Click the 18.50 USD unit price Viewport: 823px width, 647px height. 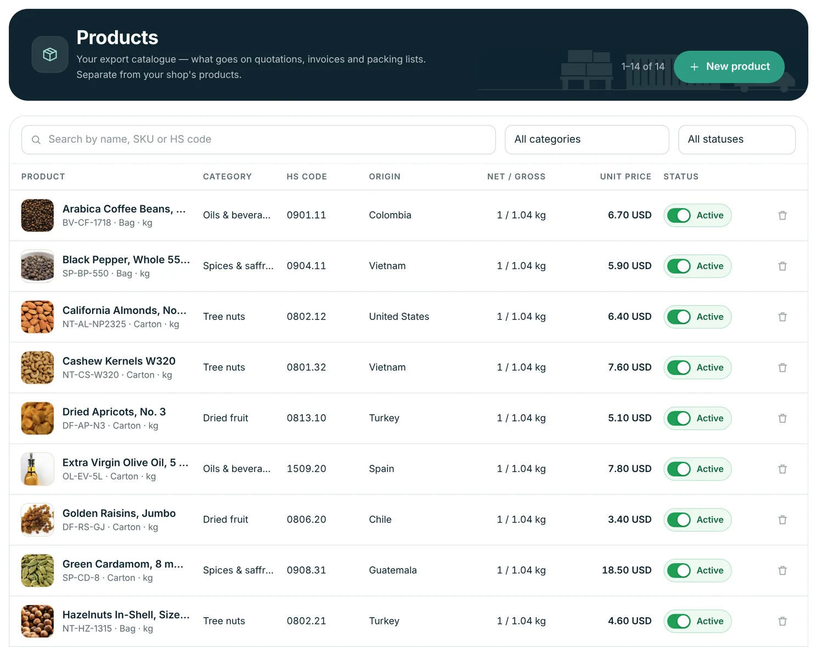tap(627, 571)
